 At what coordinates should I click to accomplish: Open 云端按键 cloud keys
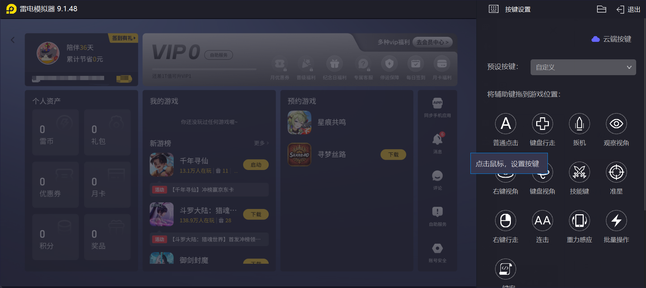click(x=612, y=39)
